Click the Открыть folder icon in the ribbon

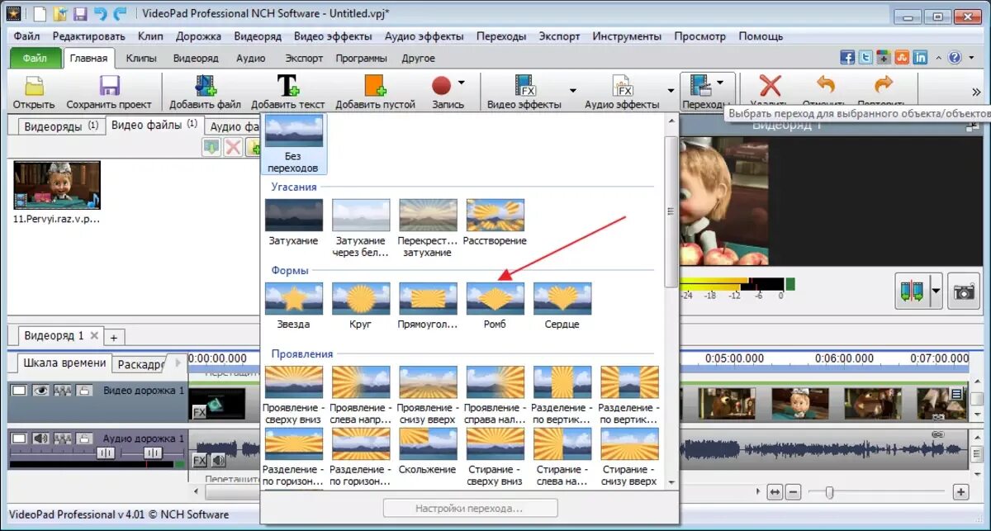click(x=34, y=86)
